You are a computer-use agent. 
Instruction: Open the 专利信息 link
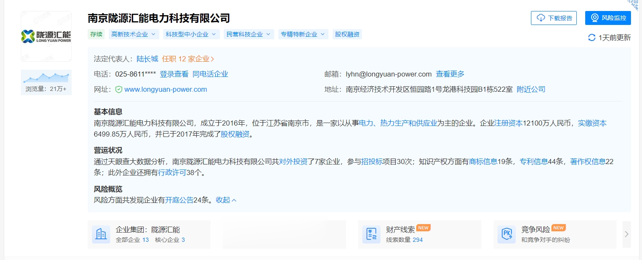click(534, 161)
